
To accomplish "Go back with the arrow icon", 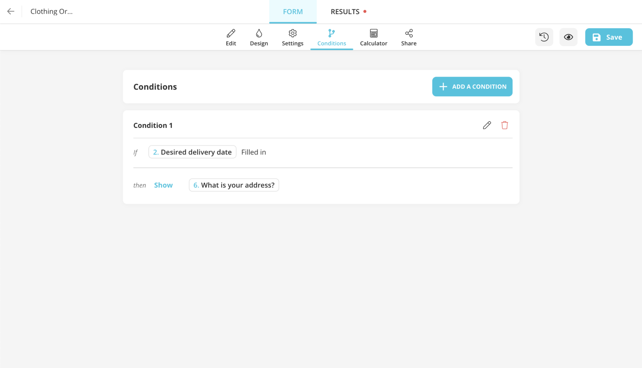I will pos(10,11).
